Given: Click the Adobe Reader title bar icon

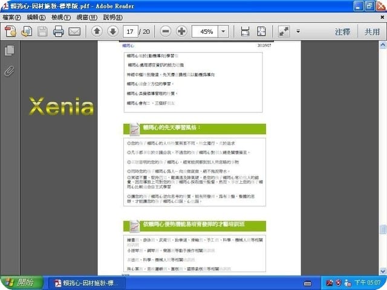Looking at the screenshot, I should 5,6.
